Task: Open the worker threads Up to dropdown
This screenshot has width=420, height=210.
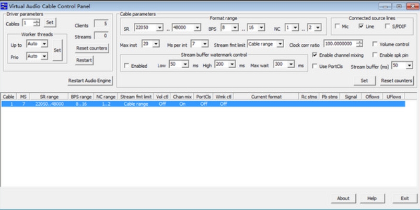Action: point(44,44)
